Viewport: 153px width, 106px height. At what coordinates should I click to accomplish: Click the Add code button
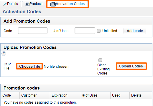point(135,31)
